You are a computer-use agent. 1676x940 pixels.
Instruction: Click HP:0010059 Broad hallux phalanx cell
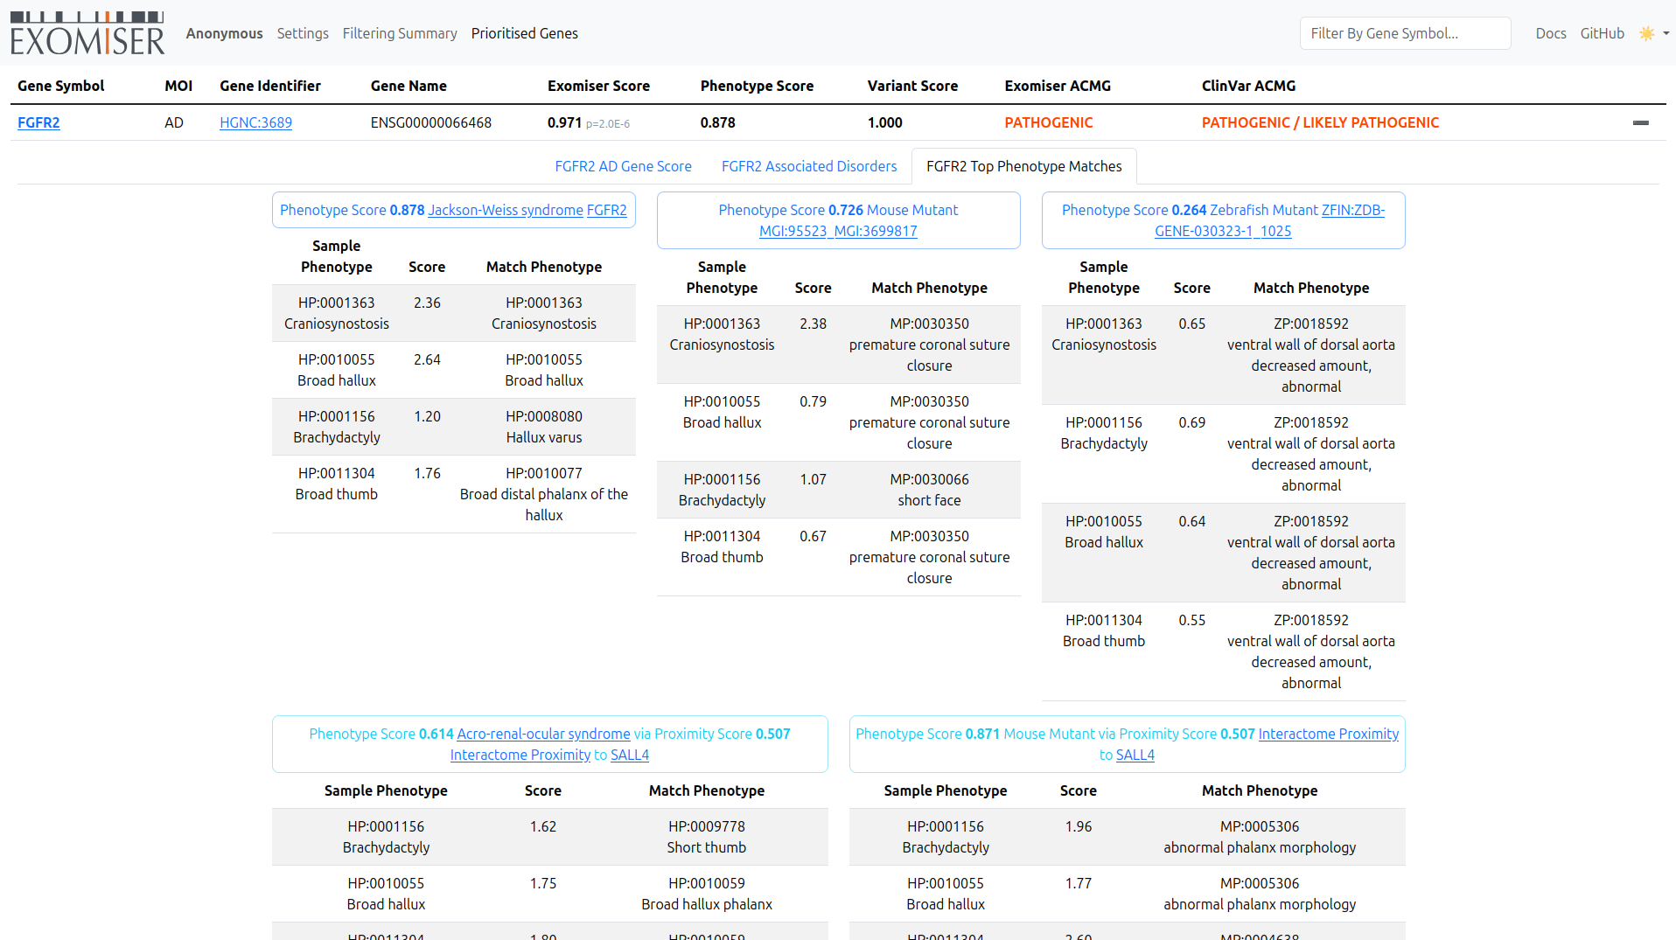click(707, 894)
